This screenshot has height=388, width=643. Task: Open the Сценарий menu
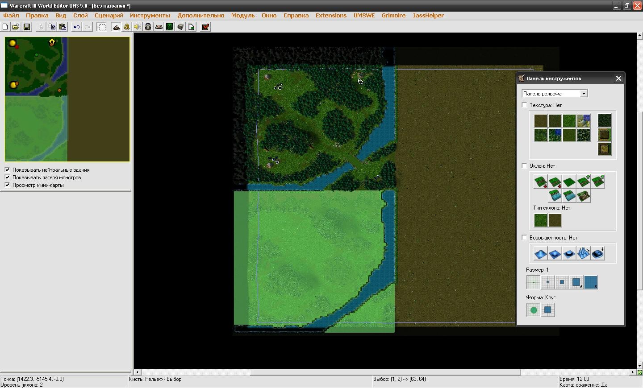coord(109,15)
